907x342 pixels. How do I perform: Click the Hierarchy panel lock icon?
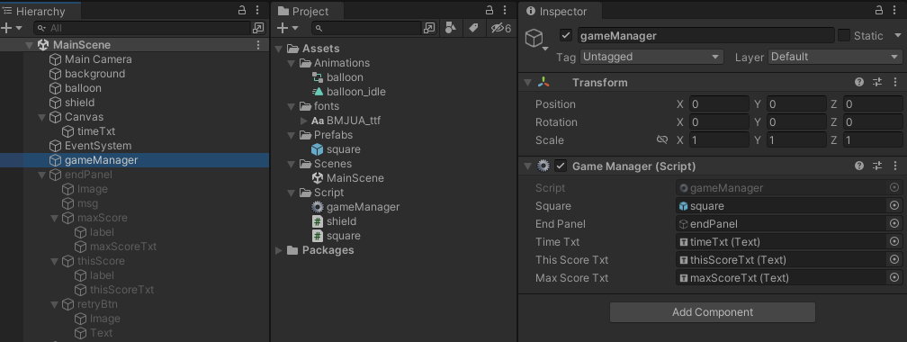(242, 10)
